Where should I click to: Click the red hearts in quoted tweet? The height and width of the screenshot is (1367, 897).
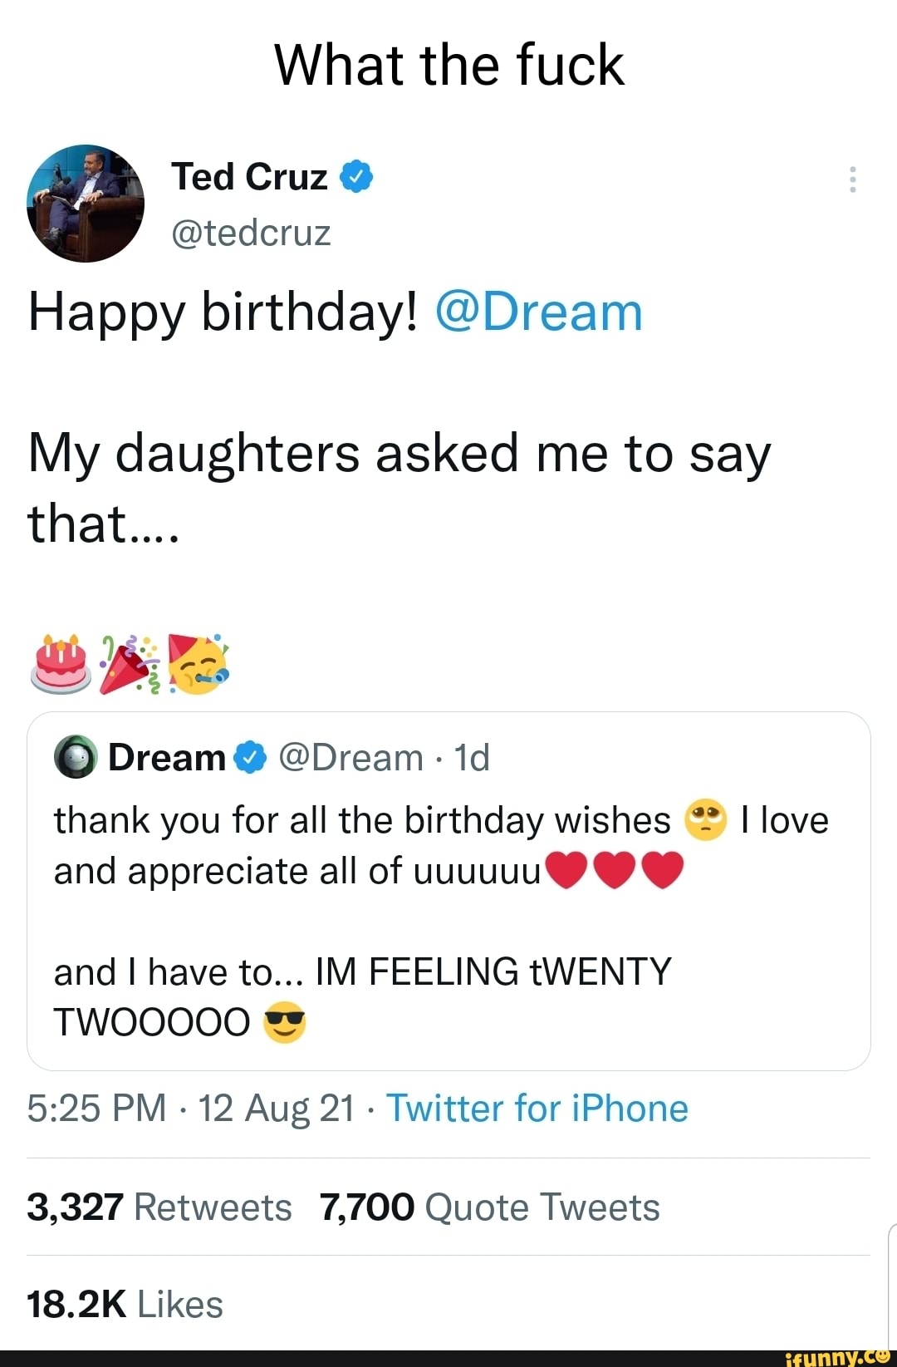click(615, 870)
